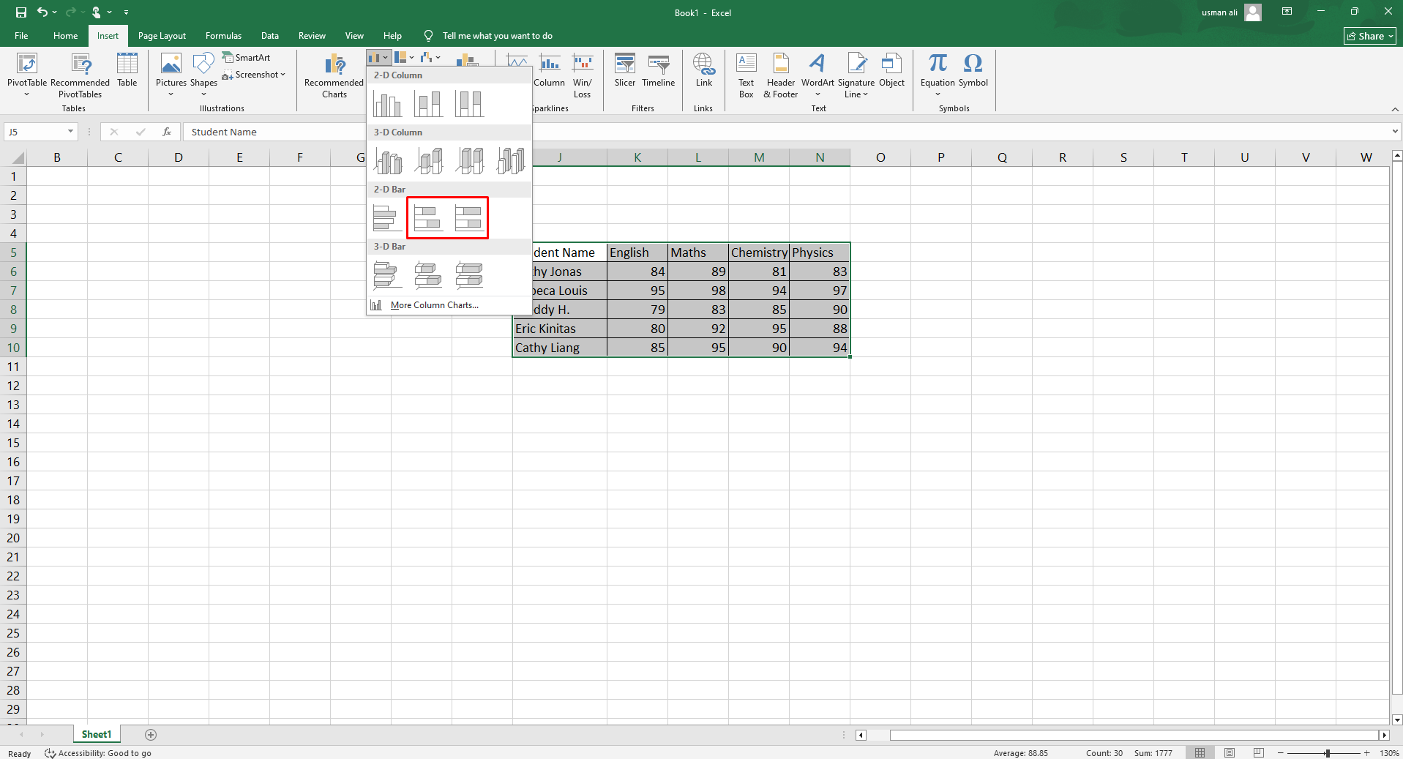
Task: Choose the Stacked Column 2-D chart
Action: tap(428, 104)
